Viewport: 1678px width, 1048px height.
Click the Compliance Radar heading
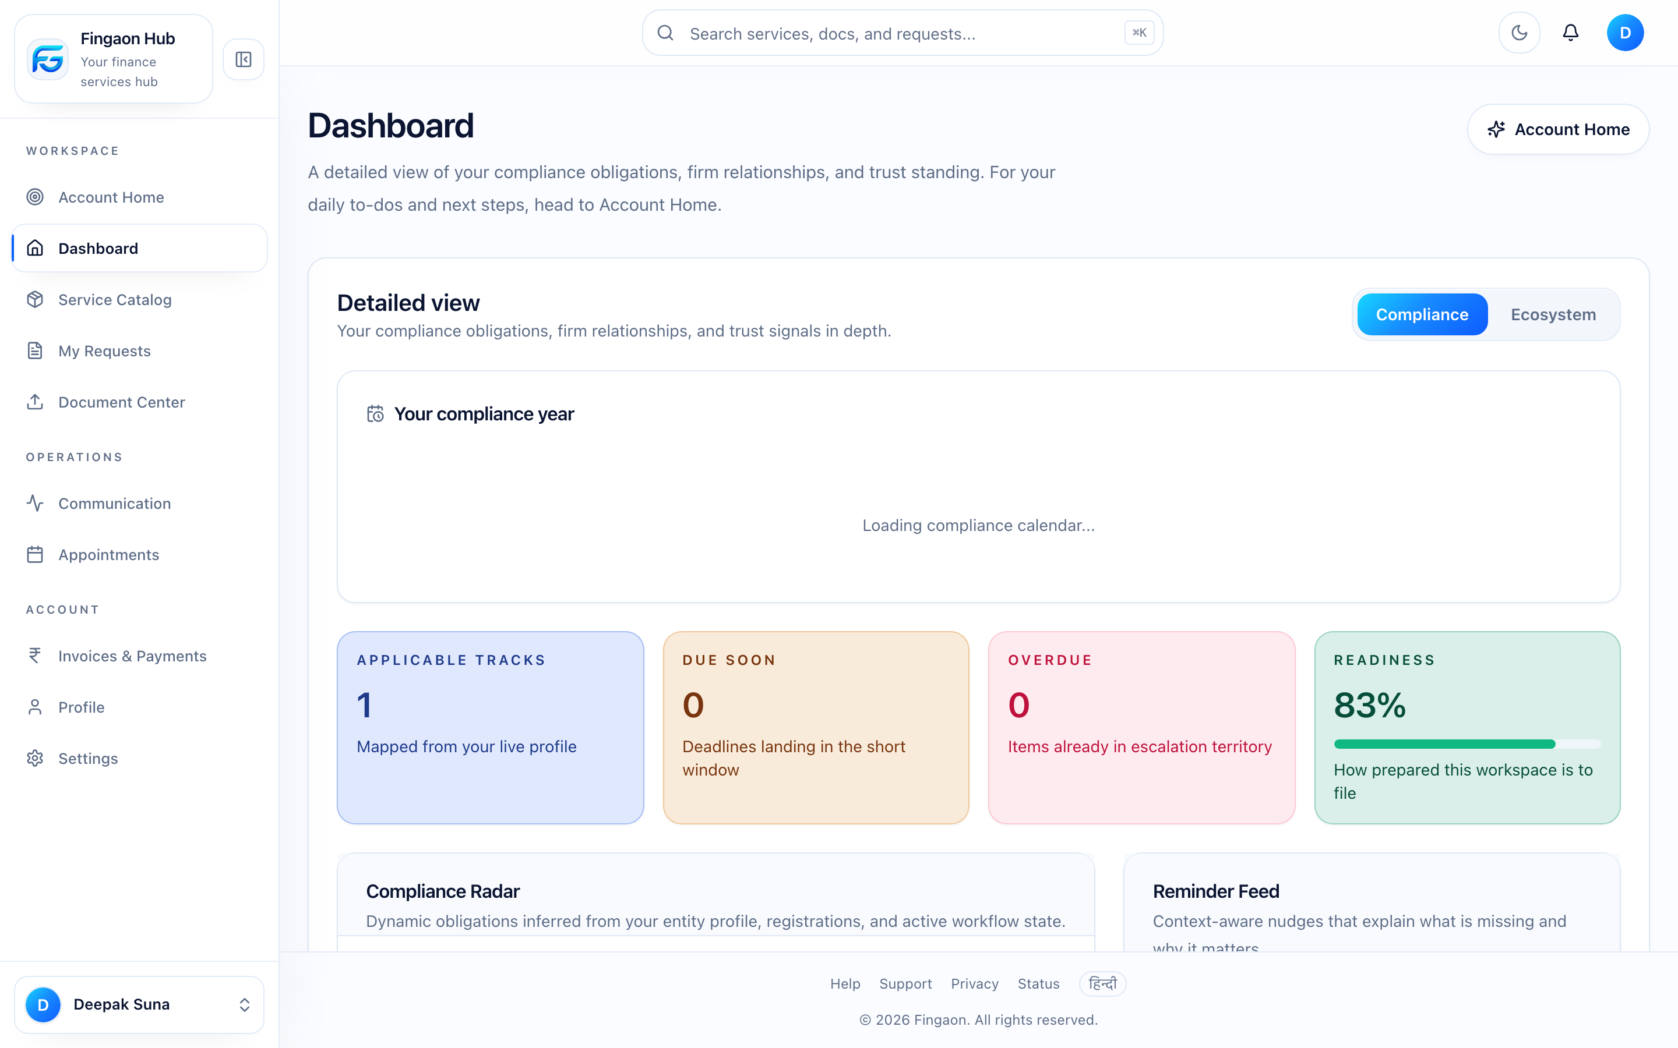coord(442,891)
